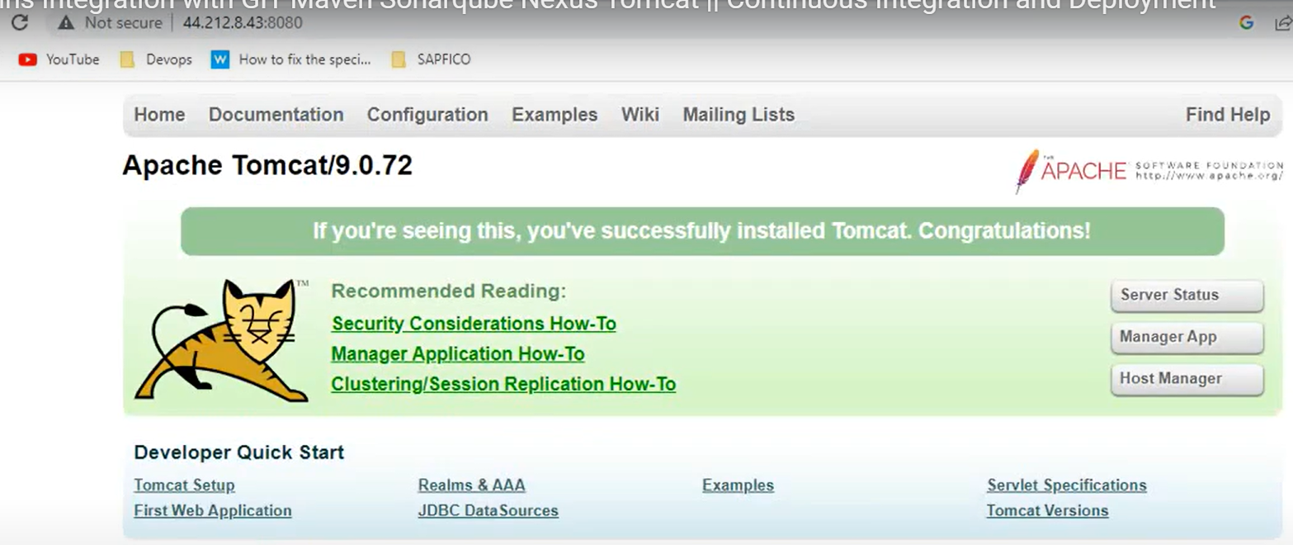Viewport: 1293px width, 545px height.
Task: Open the Examples nav item in the top bar
Action: [x=554, y=115]
